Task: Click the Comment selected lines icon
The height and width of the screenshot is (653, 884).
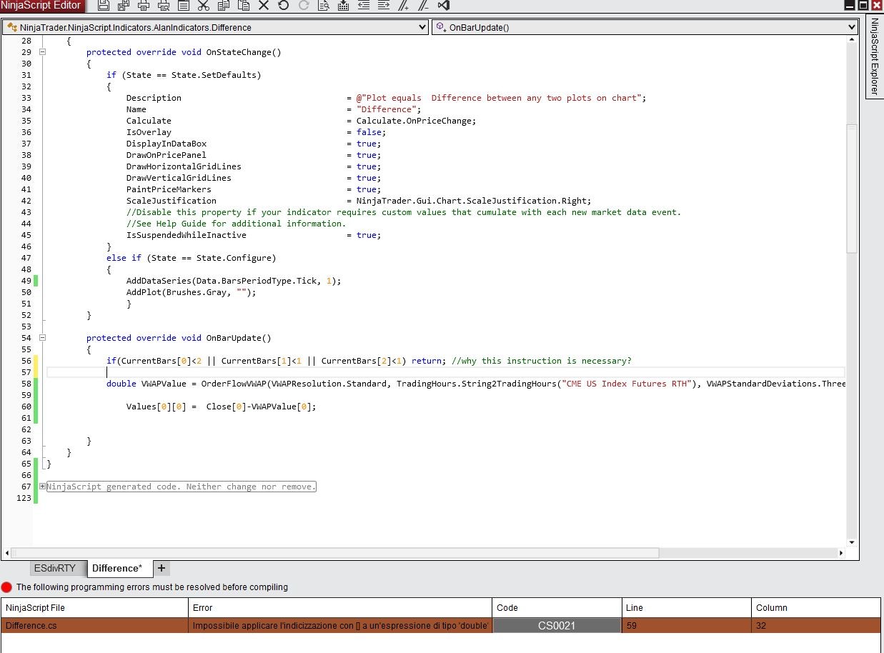Action: click(x=404, y=6)
